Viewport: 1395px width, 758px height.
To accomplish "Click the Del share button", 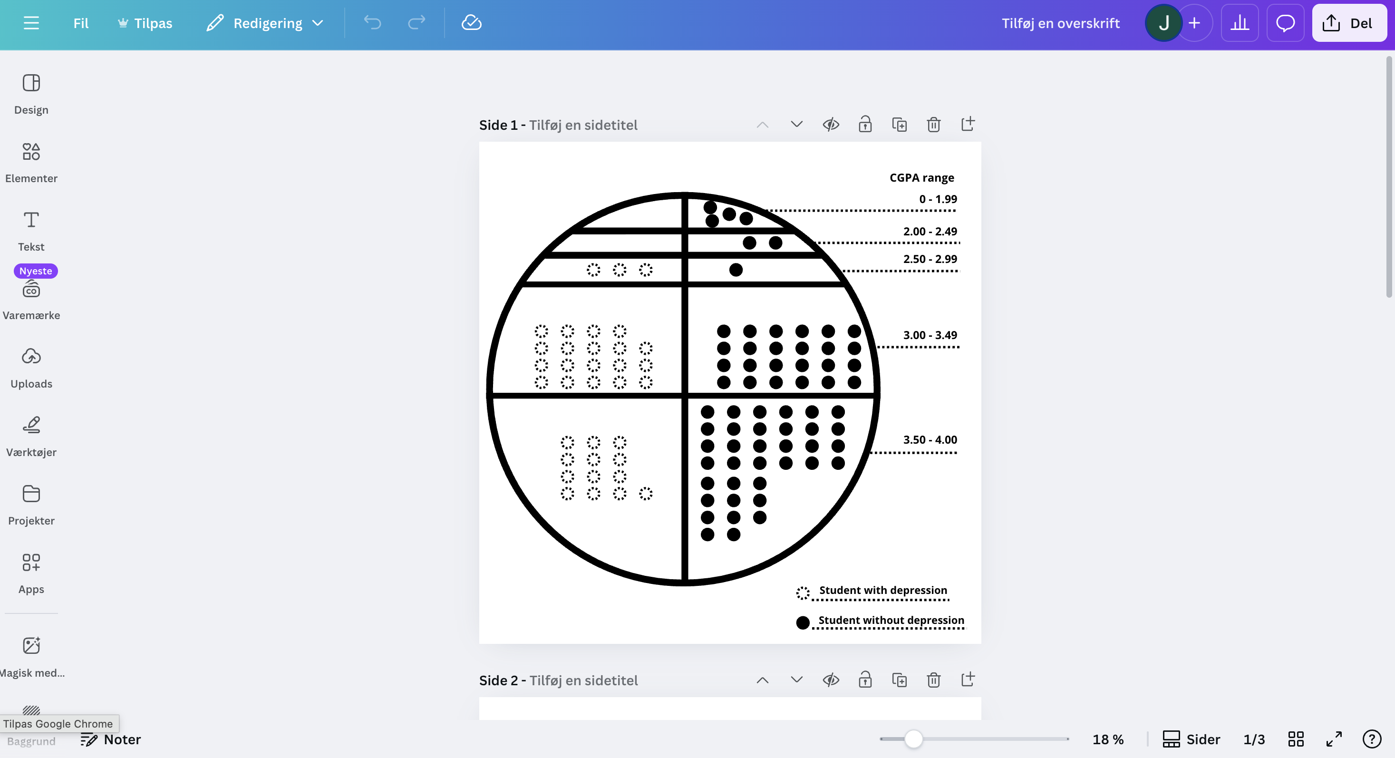I will 1349,23.
